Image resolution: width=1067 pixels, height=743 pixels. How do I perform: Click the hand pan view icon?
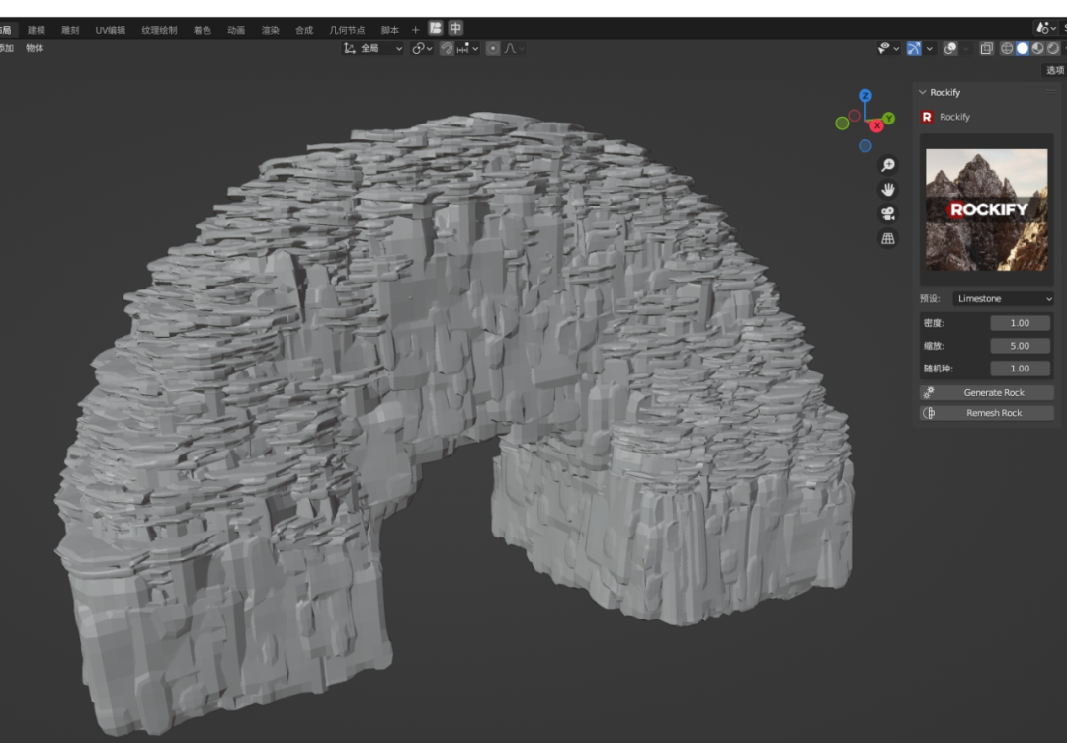click(887, 190)
